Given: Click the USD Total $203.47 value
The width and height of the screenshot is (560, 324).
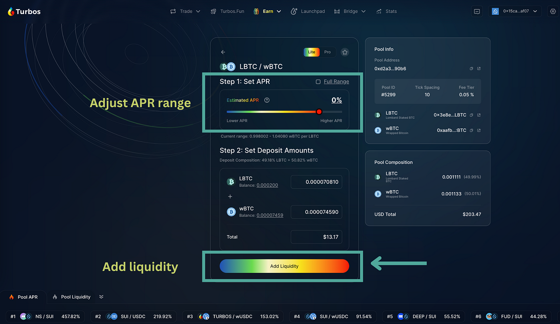Looking at the screenshot, I should click(472, 214).
